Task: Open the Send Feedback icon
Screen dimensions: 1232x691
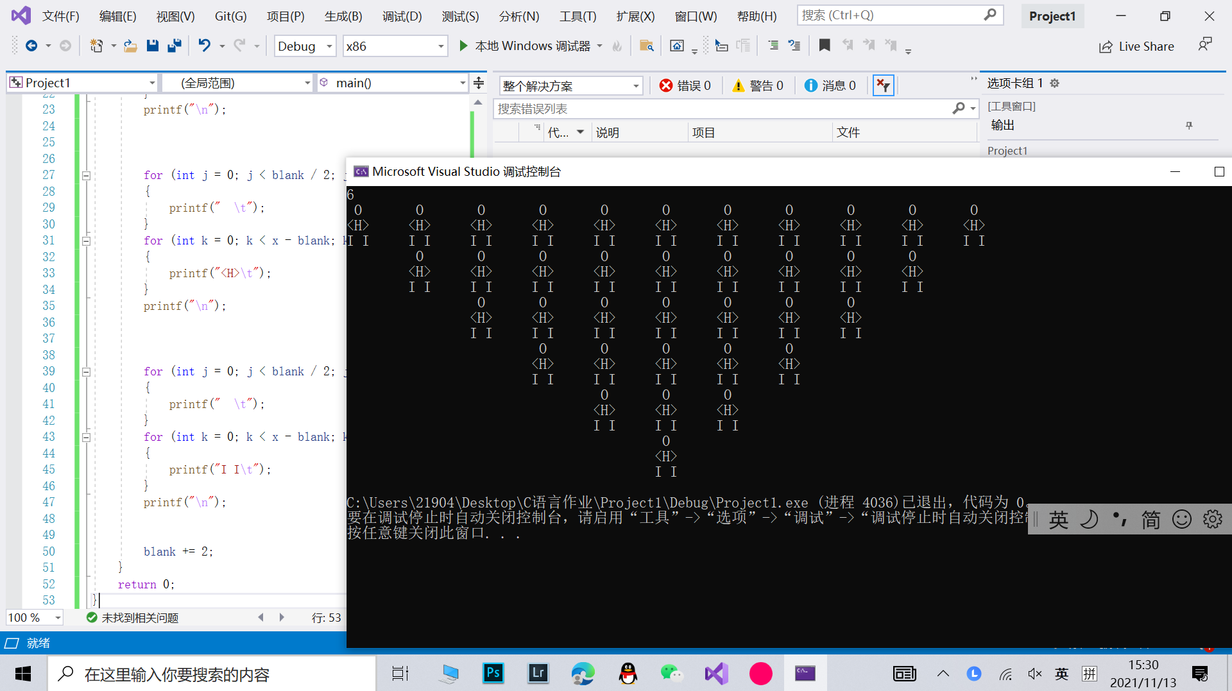Action: (1205, 45)
